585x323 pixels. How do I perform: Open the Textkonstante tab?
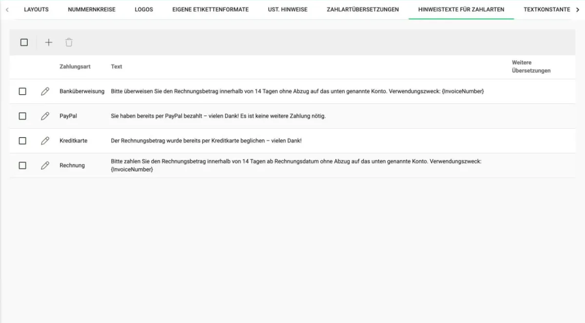point(546,10)
